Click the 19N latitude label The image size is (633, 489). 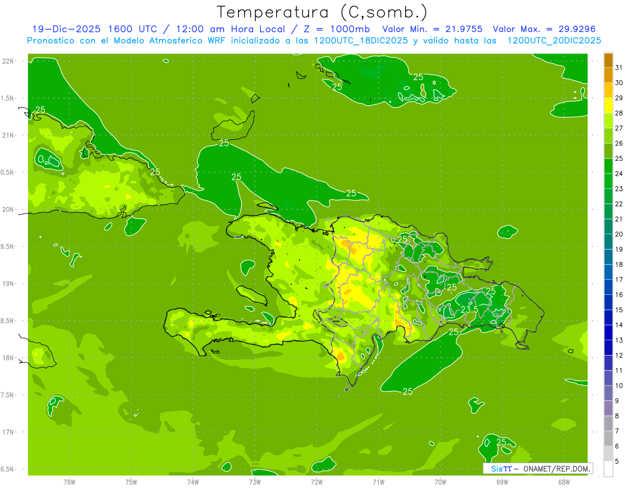coord(8,284)
